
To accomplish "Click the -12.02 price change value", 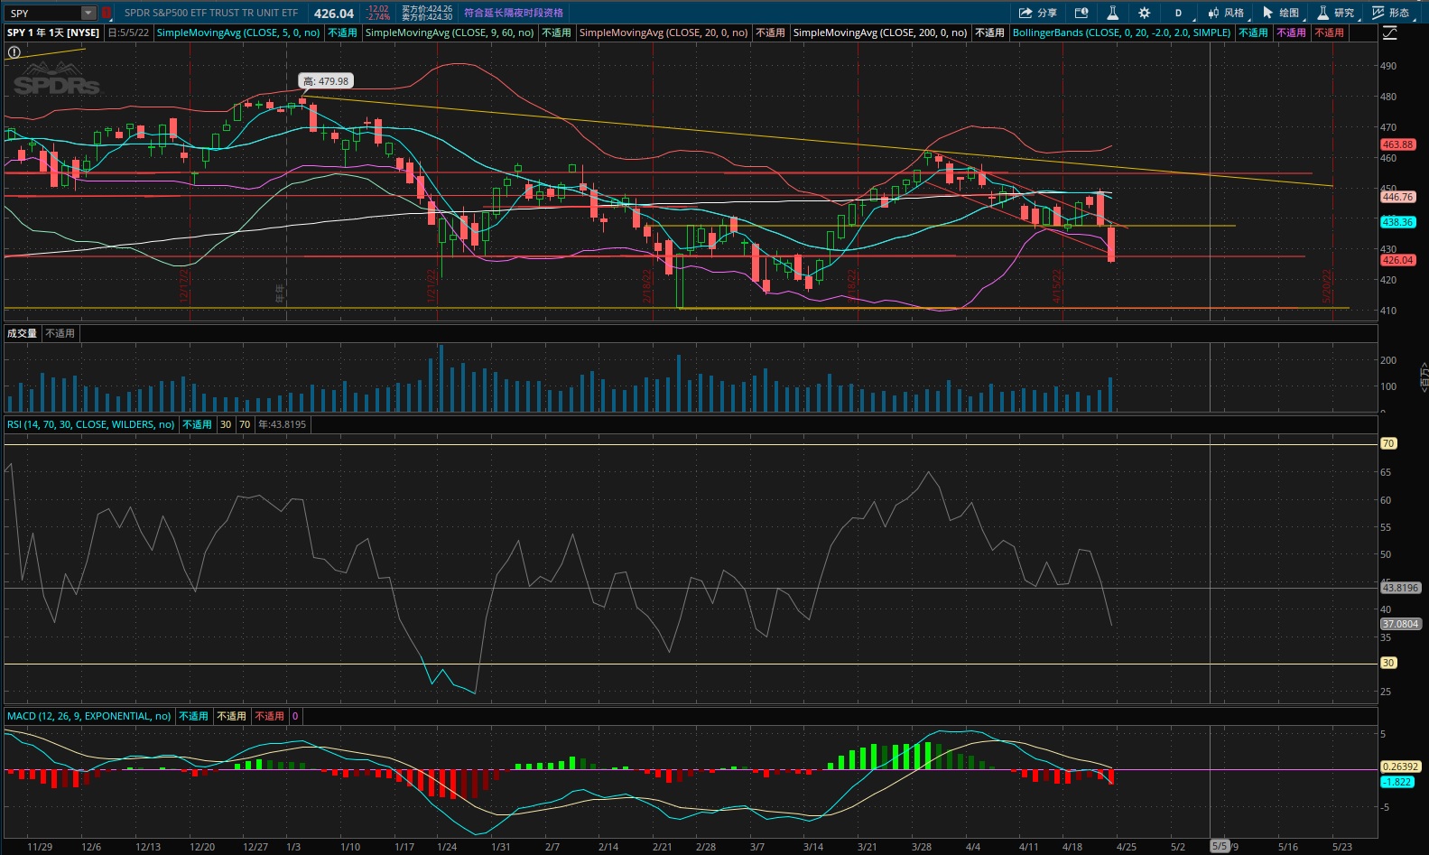I will tap(377, 9).
